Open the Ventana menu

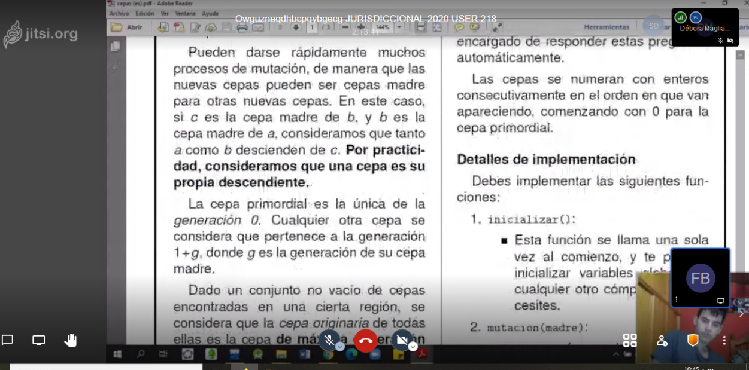click(186, 13)
